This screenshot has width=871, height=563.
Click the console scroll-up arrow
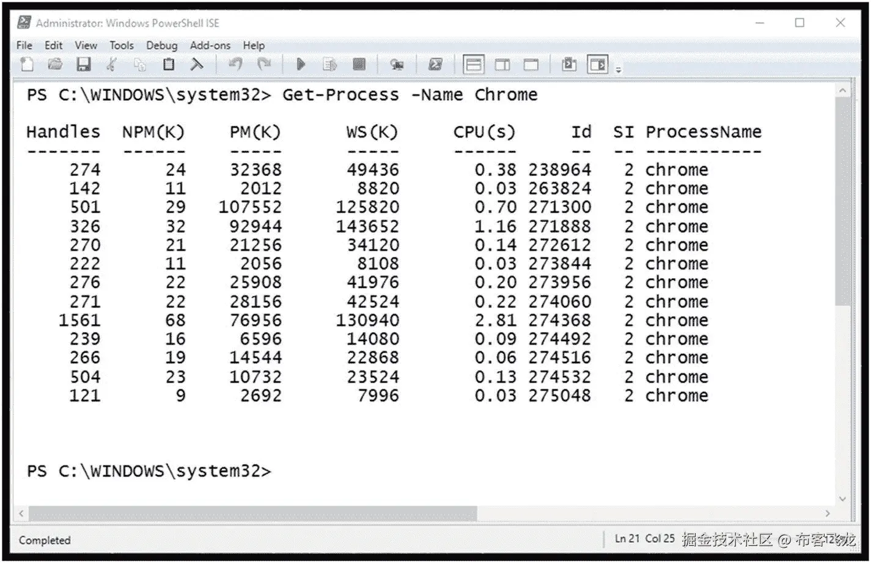843,90
